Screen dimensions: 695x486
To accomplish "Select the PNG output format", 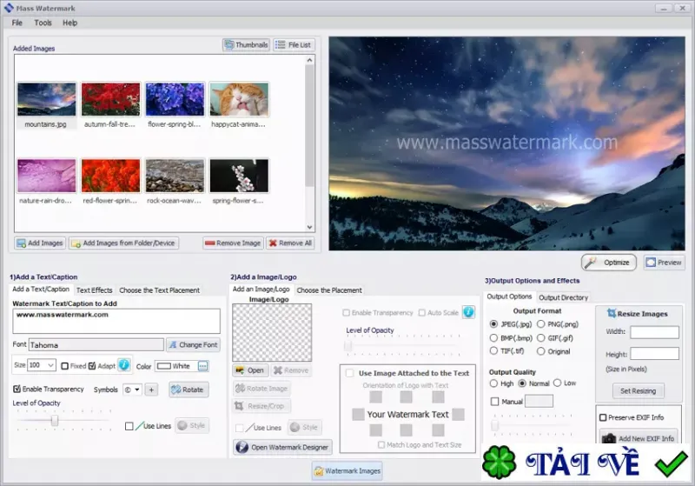I will 540,324.
